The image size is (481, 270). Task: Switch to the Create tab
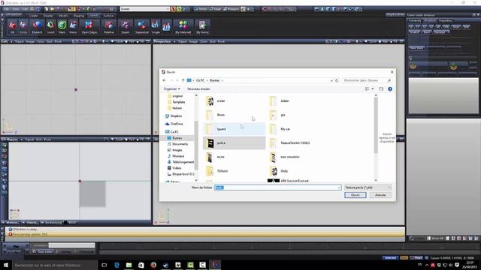(x=33, y=16)
